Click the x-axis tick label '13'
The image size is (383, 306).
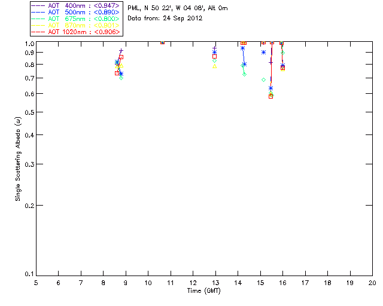(x=215, y=283)
